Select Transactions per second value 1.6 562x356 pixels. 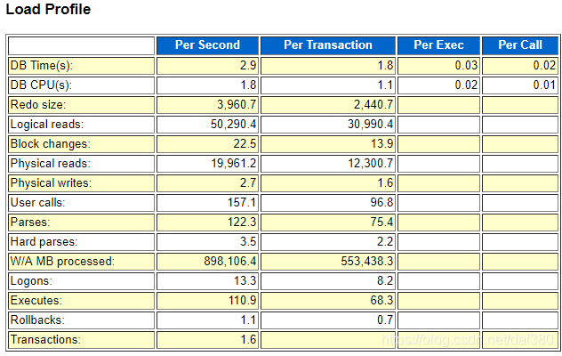pos(248,339)
